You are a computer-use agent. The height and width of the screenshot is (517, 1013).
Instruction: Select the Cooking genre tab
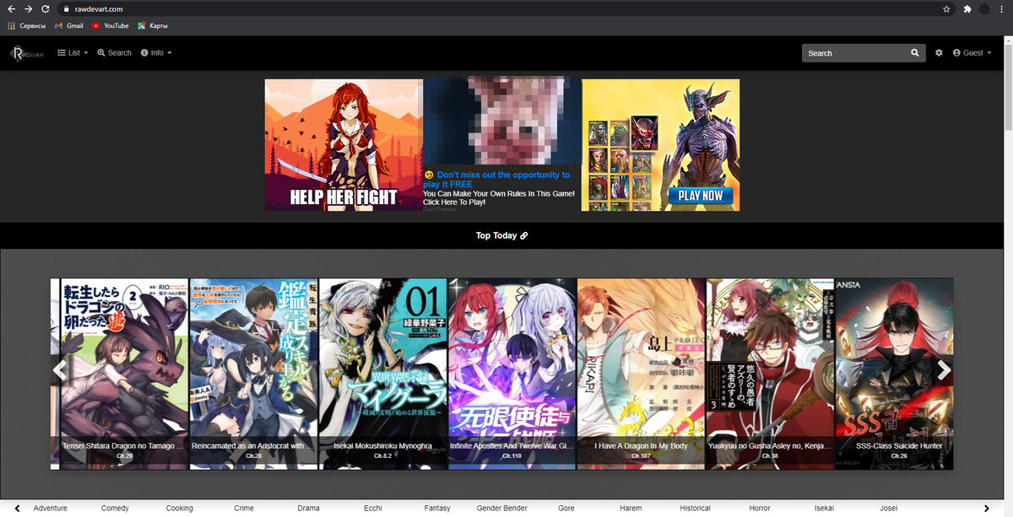click(x=179, y=509)
